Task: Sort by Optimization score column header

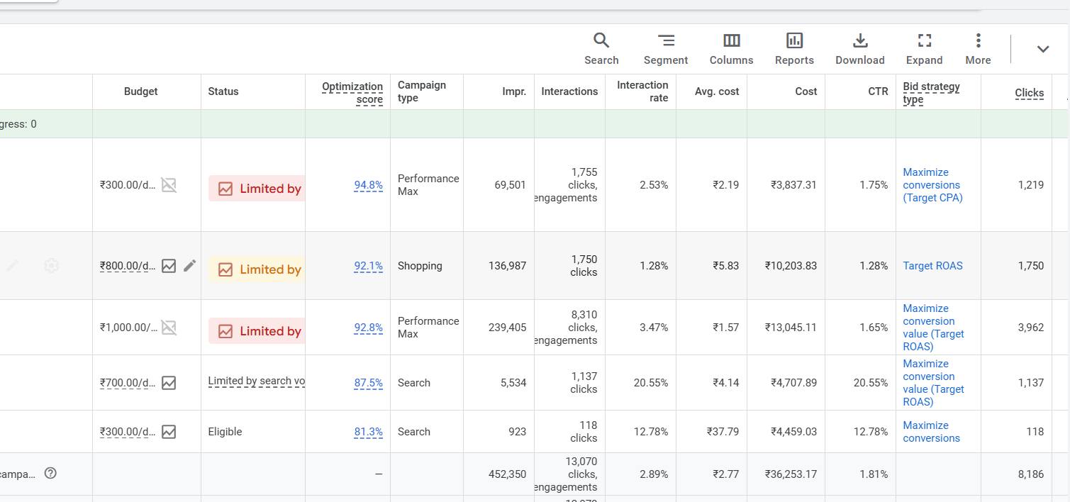Action: click(352, 92)
